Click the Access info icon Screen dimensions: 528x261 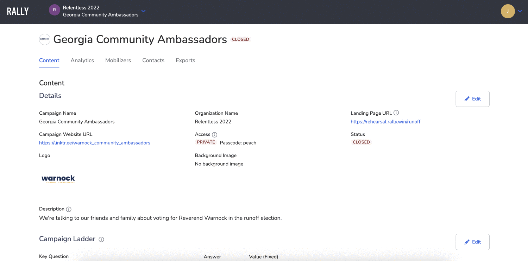tap(214, 134)
